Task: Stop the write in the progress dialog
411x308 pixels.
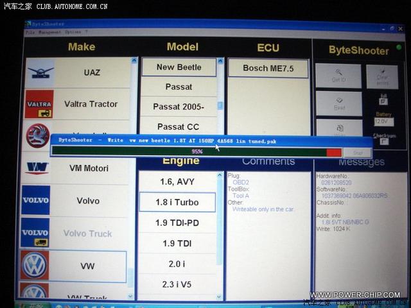Action: click(357, 153)
